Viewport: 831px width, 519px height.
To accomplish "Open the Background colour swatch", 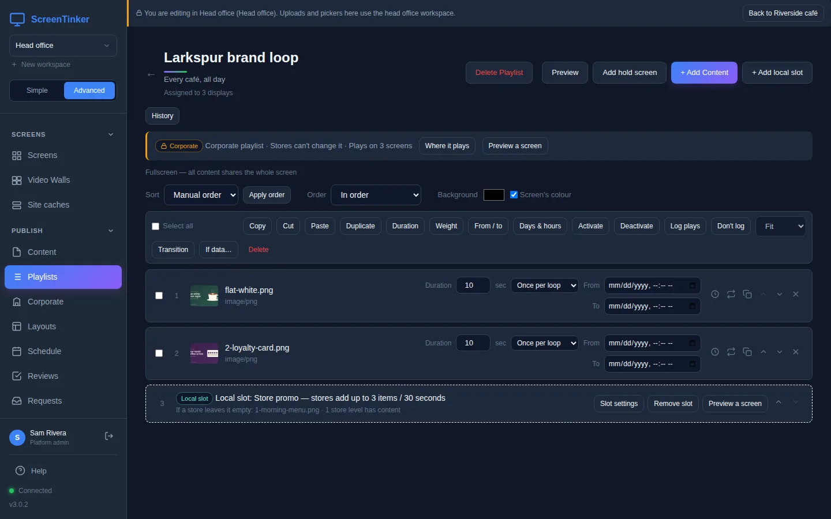I will point(494,195).
